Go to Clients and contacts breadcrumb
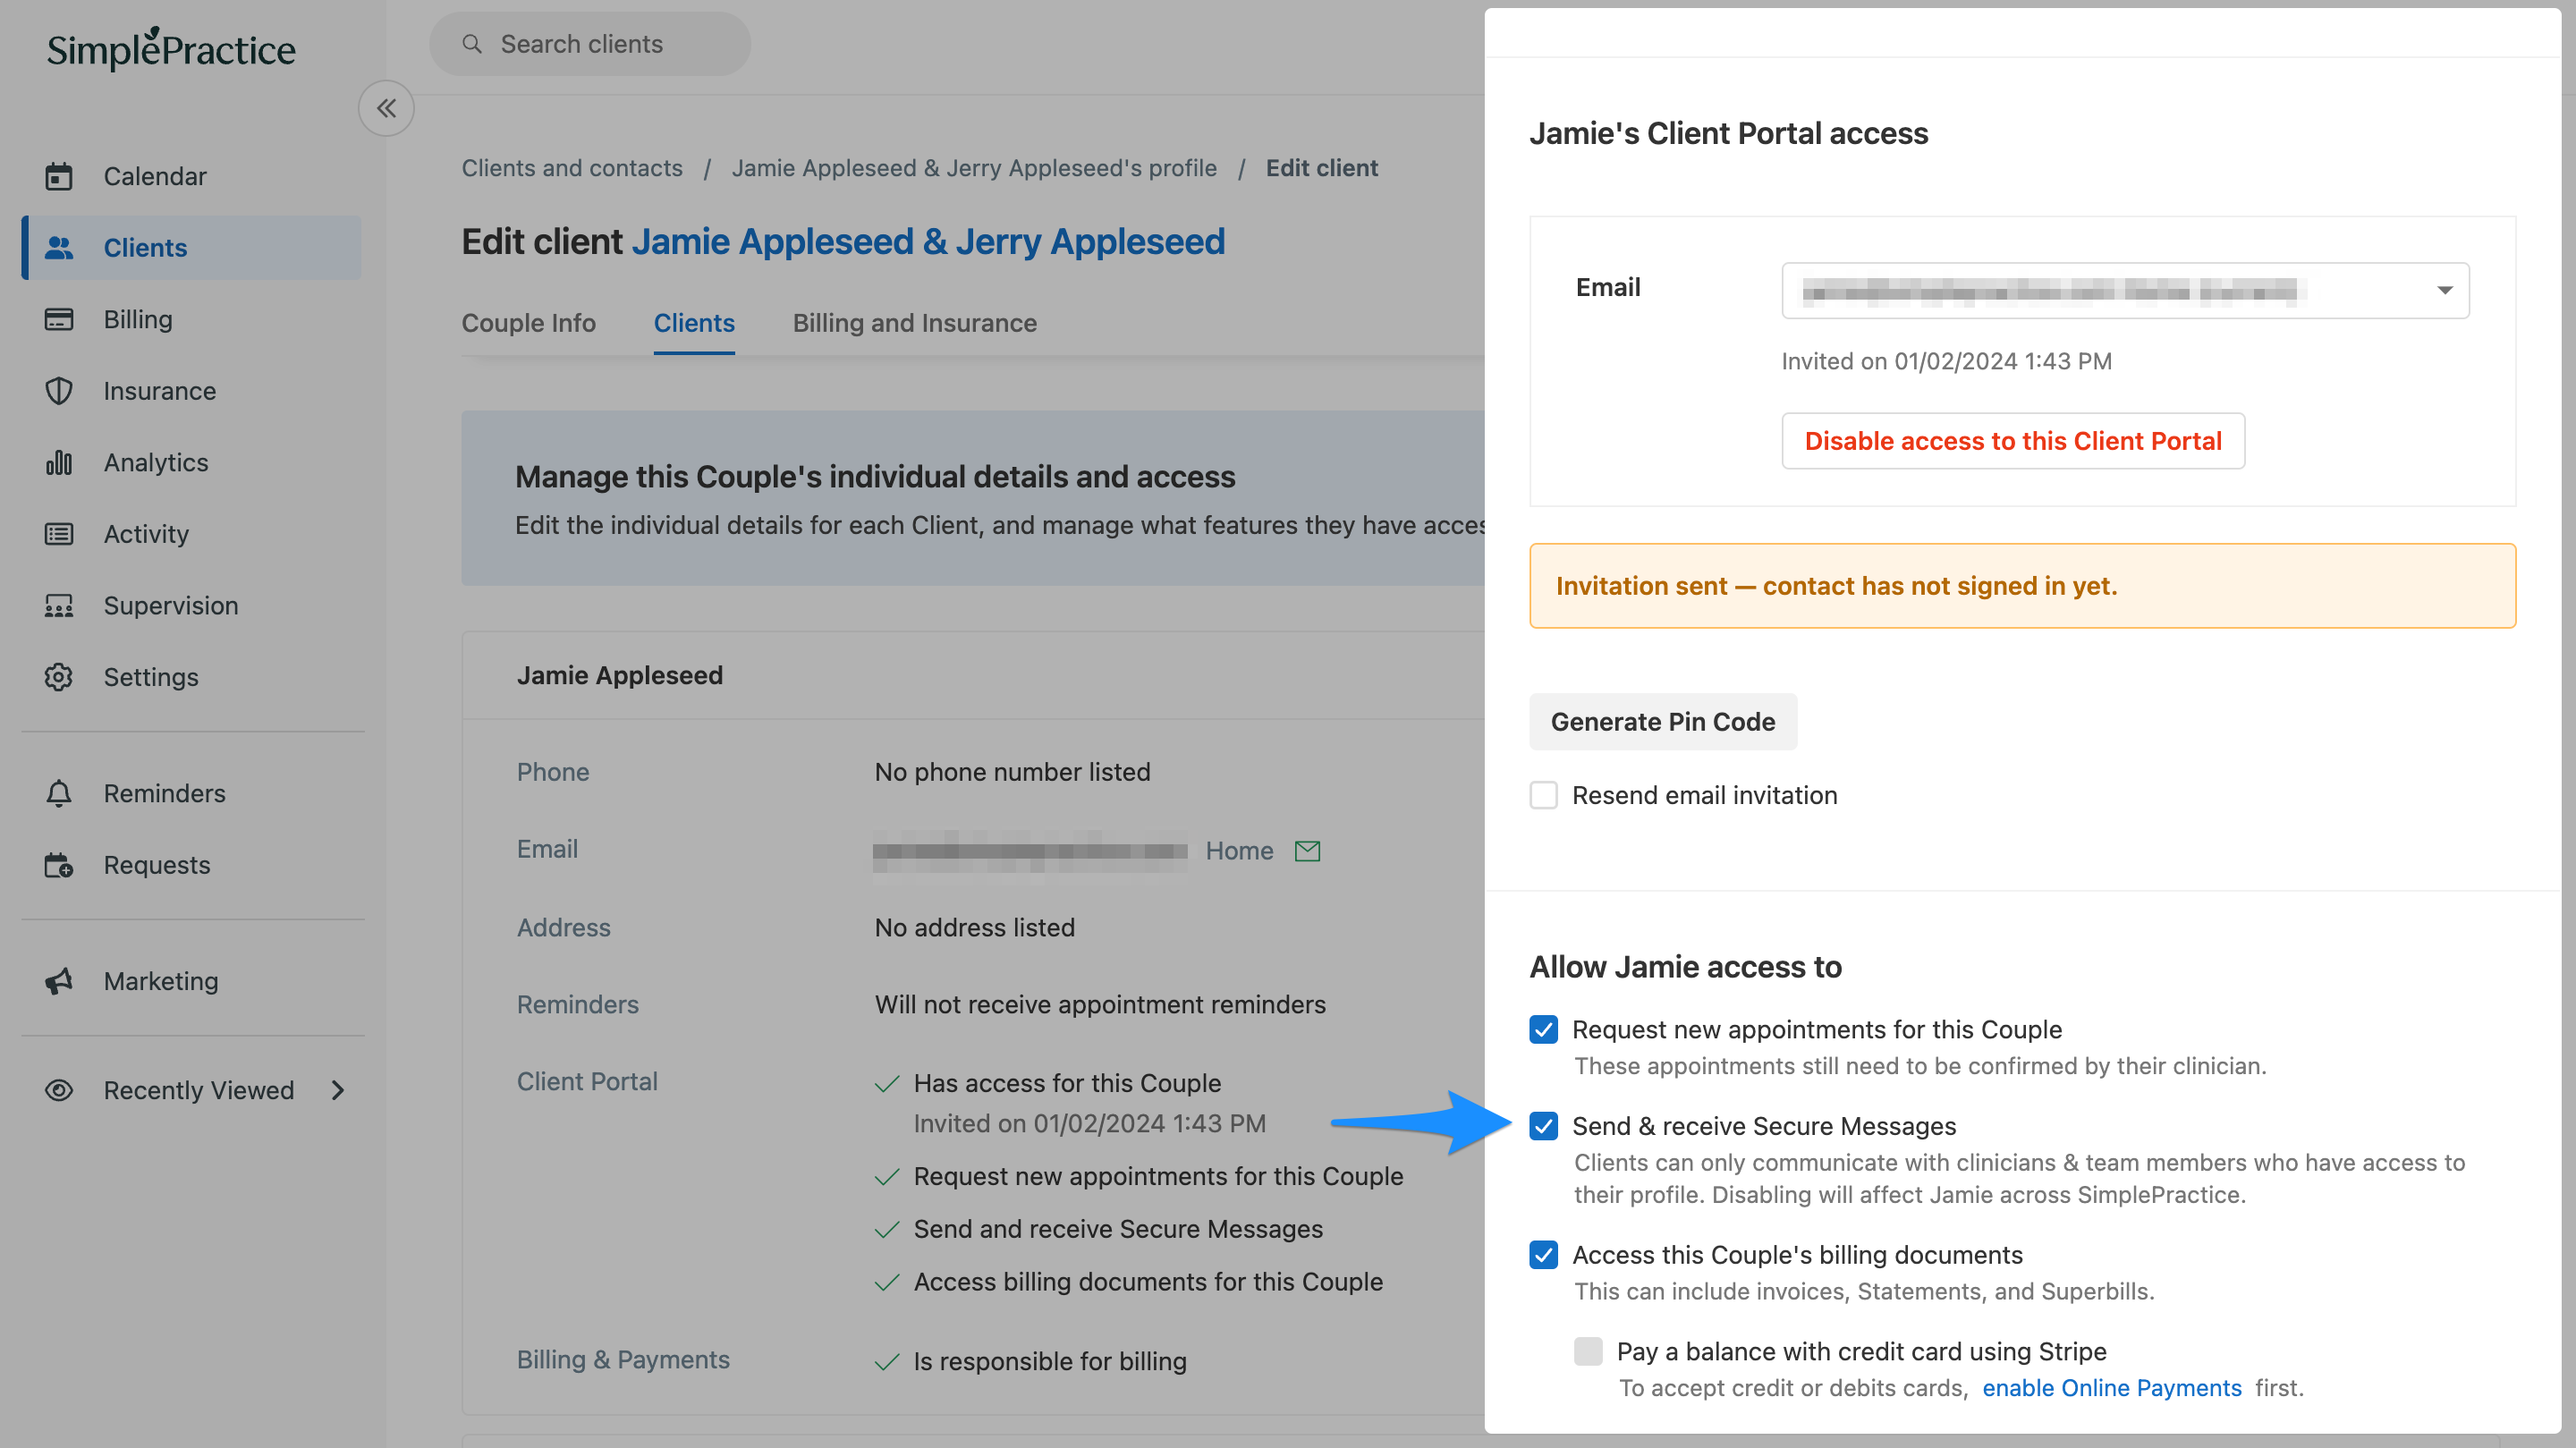 click(572, 168)
